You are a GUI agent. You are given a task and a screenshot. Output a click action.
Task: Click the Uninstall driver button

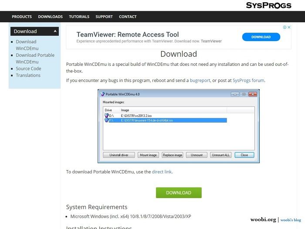(x=119, y=155)
